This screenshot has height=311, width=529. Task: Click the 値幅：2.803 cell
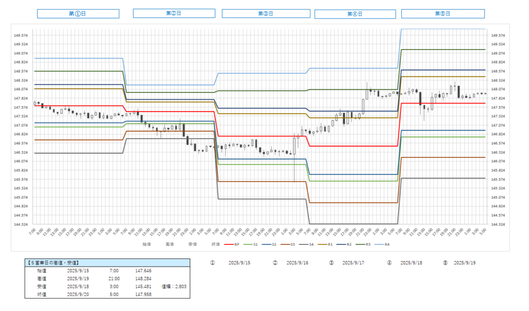pyautogui.click(x=173, y=285)
